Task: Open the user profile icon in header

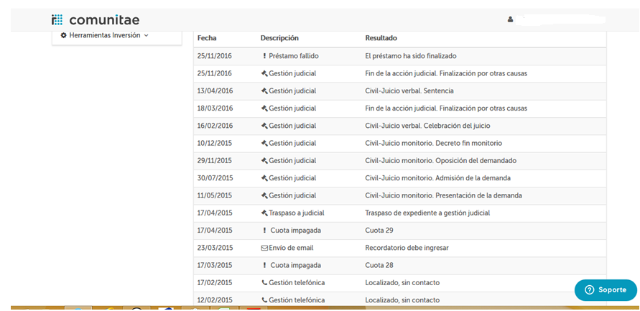Action: [511, 19]
